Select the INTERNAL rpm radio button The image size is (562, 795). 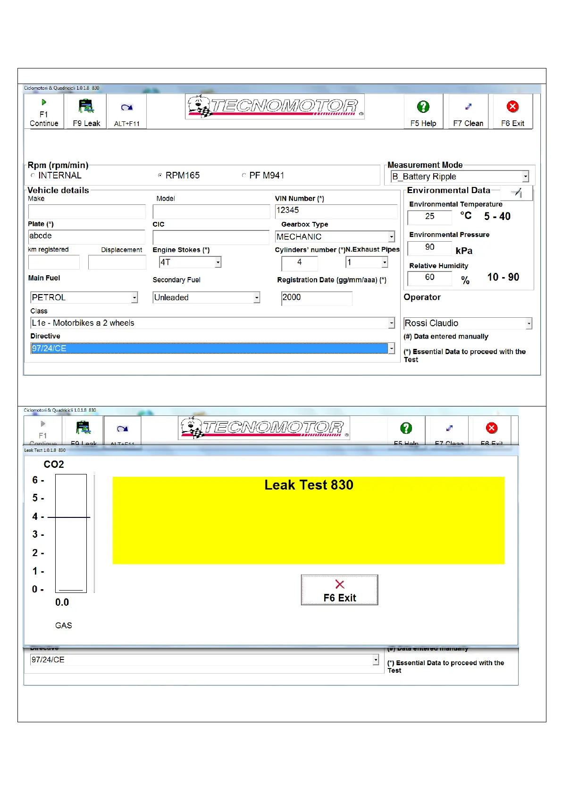click(33, 176)
